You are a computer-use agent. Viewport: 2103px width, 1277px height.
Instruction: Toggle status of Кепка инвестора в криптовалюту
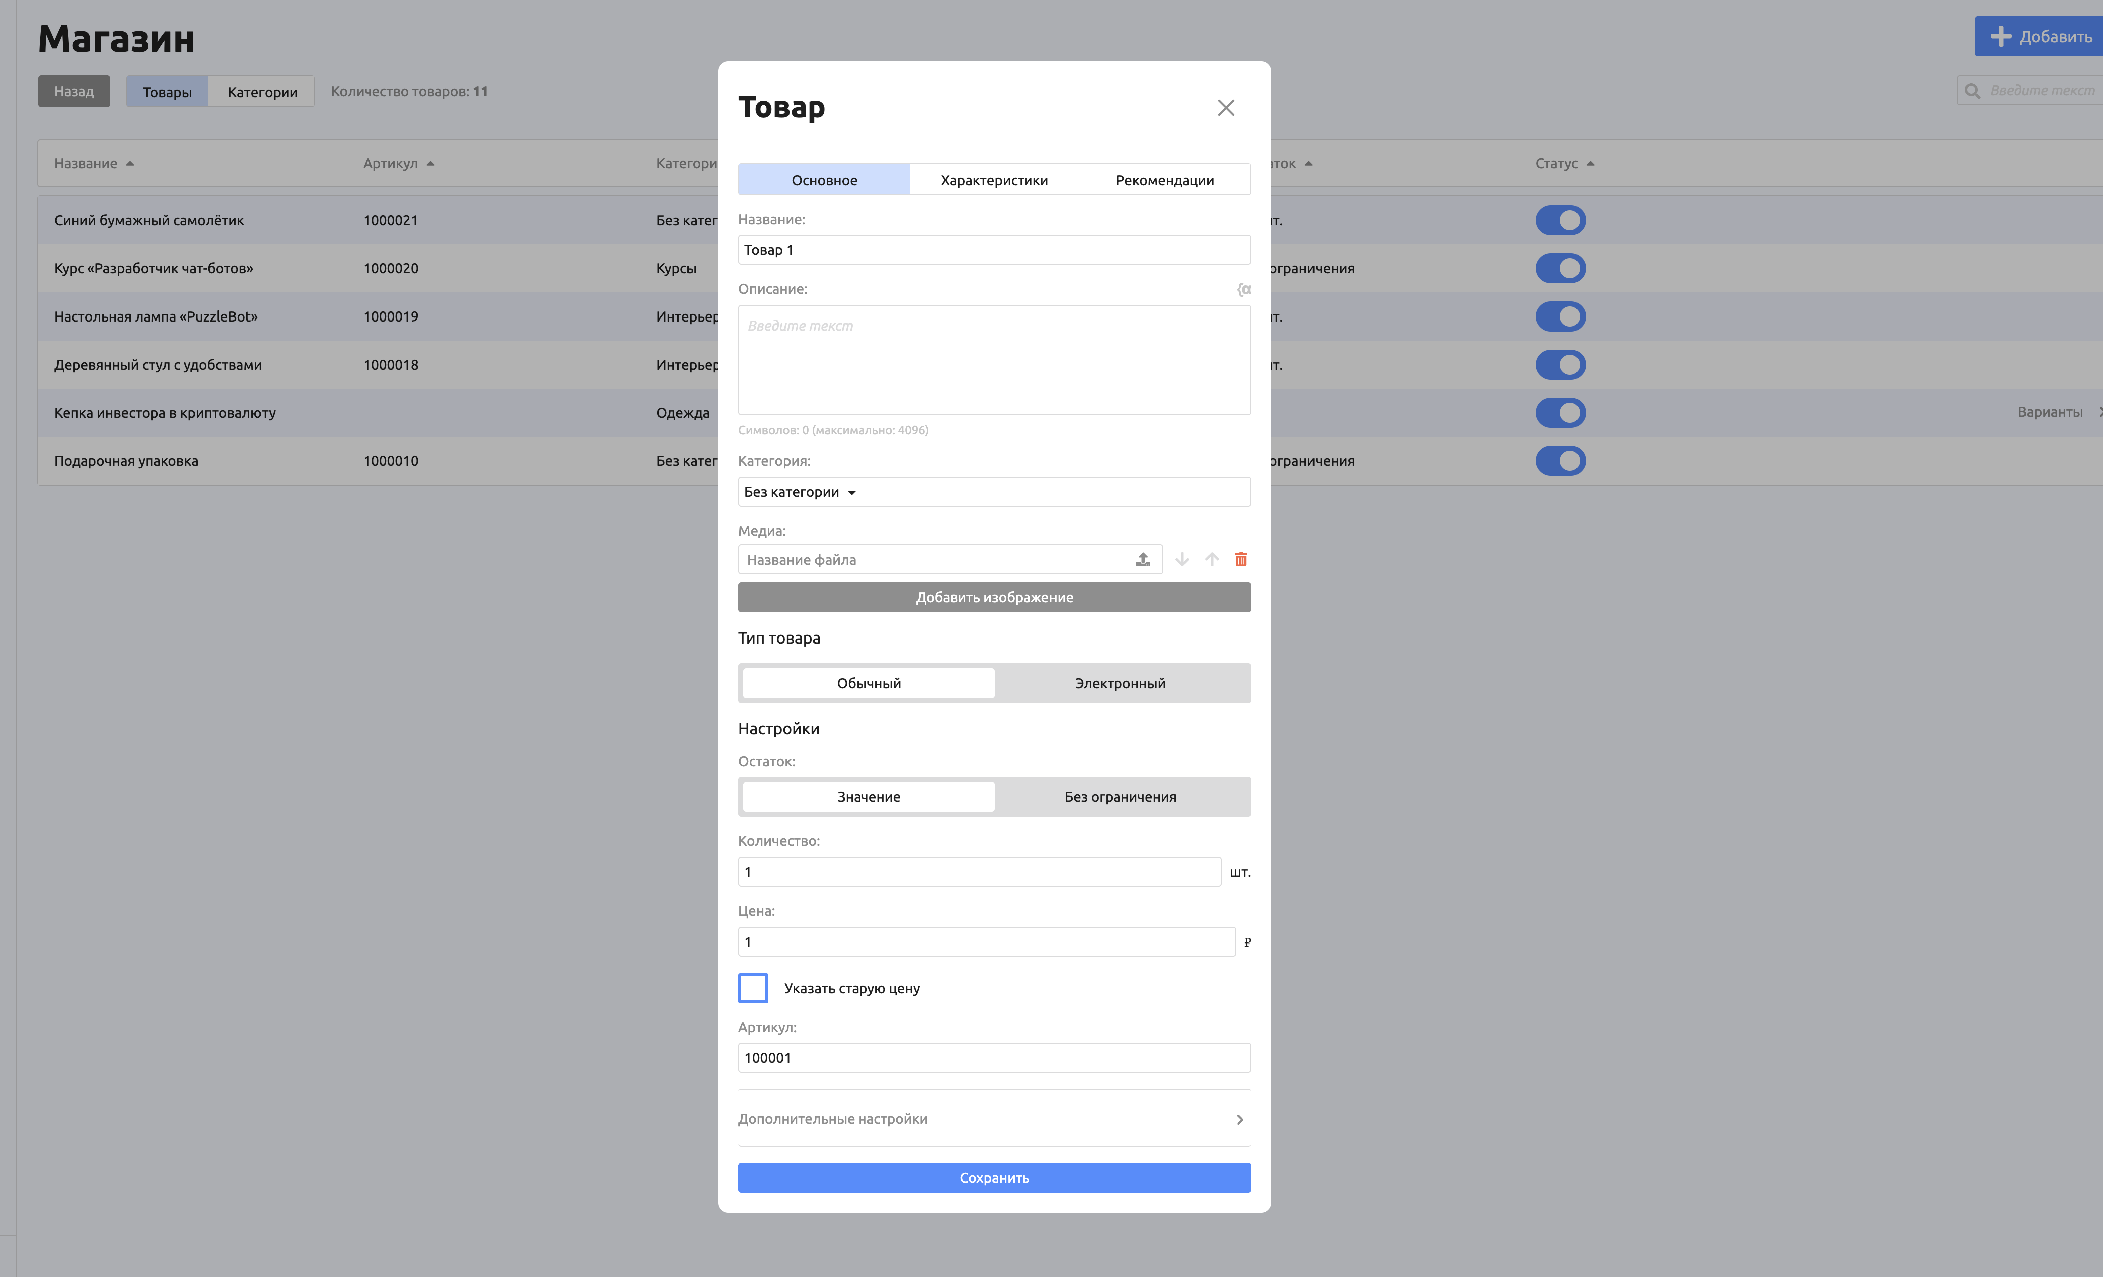pyautogui.click(x=1560, y=413)
